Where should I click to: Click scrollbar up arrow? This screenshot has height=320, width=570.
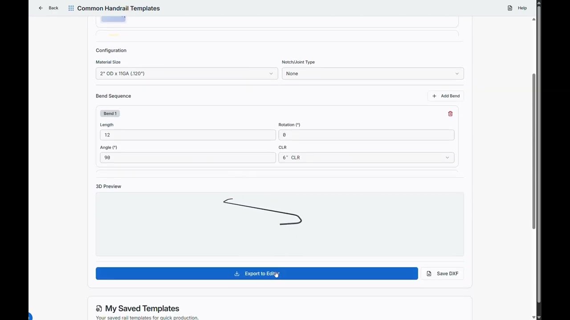533,19
